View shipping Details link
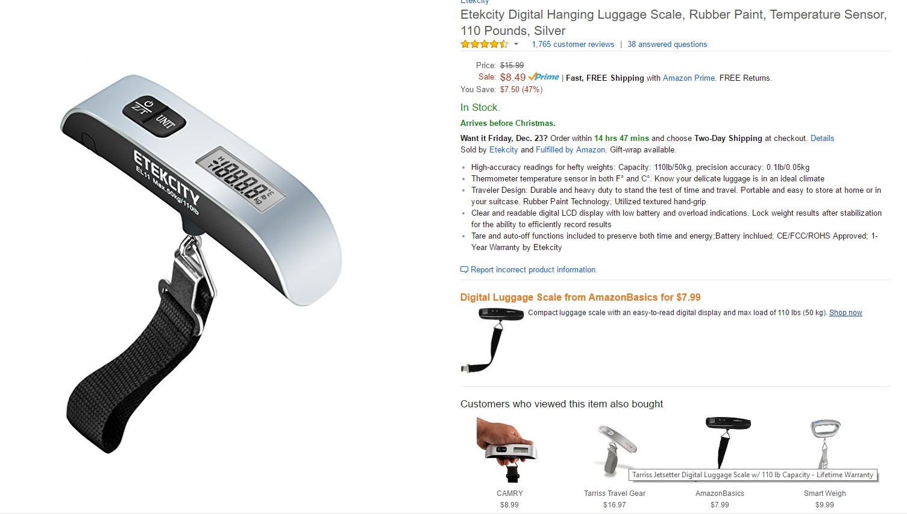907x514 pixels. pyautogui.click(x=822, y=138)
